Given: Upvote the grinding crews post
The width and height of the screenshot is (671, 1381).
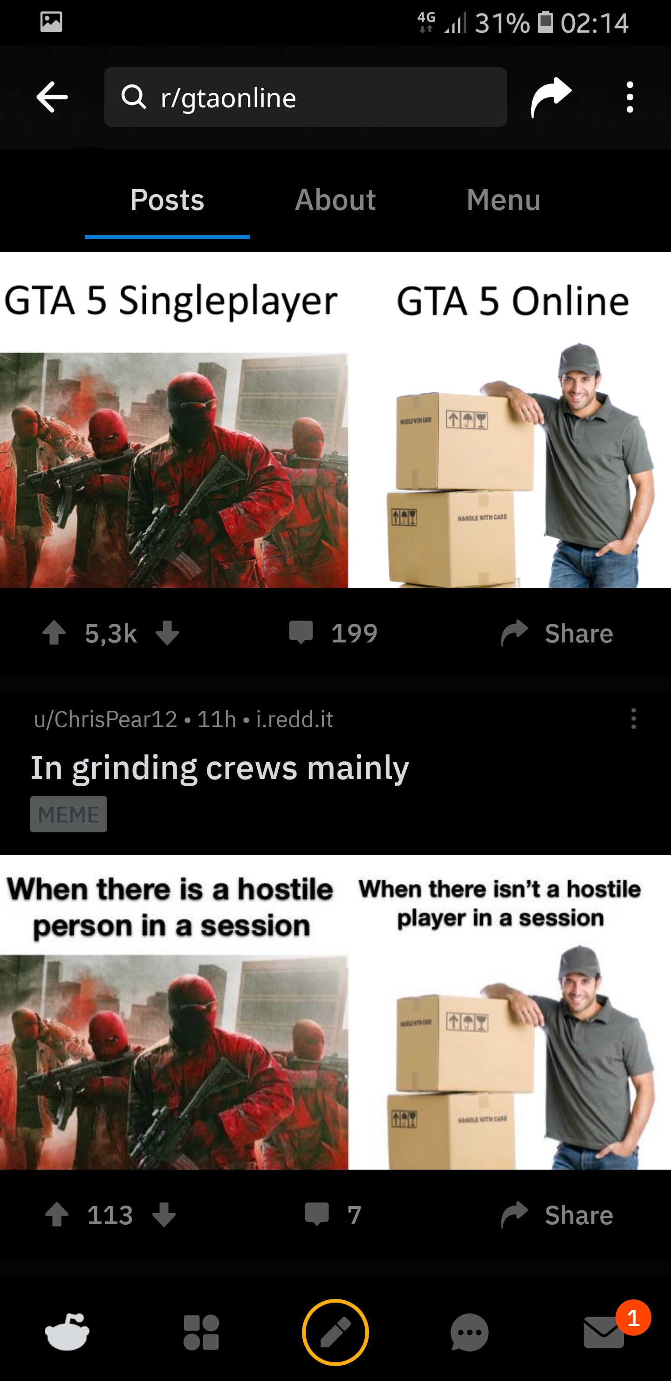Looking at the screenshot, I should tap(57, 1215).
